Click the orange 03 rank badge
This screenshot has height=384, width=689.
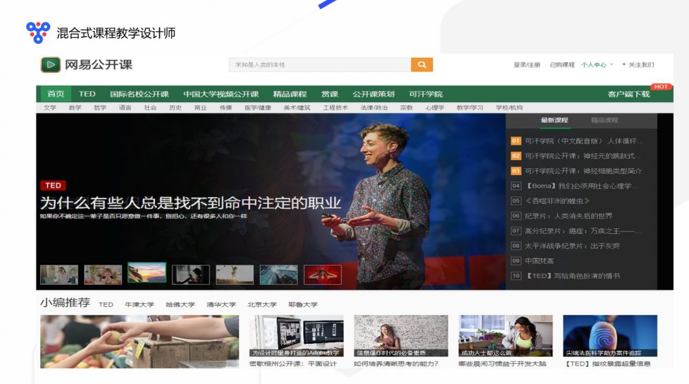[x=515, y=171]
